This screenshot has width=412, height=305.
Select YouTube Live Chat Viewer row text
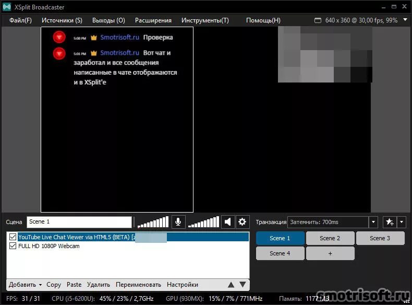click(x=77, y=237)
